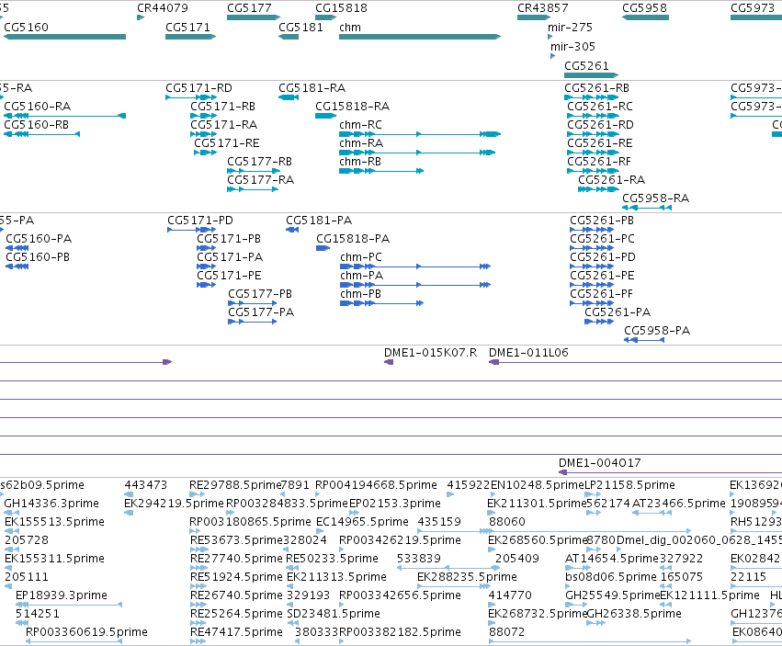Open transcript CG5171-RB
This screenshot has height=646, width=782.
(223, 107)
